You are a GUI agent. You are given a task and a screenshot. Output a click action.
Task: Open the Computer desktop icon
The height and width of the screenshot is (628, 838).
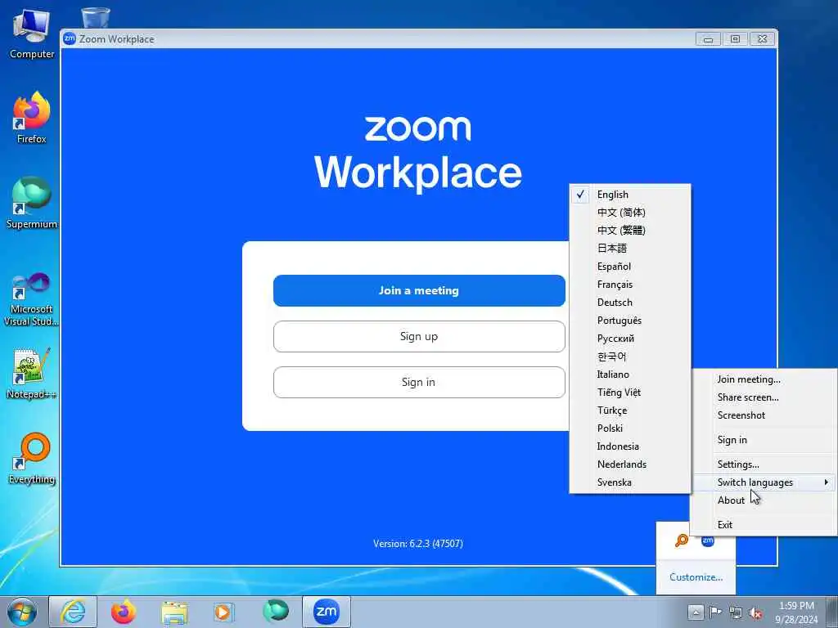31,34
